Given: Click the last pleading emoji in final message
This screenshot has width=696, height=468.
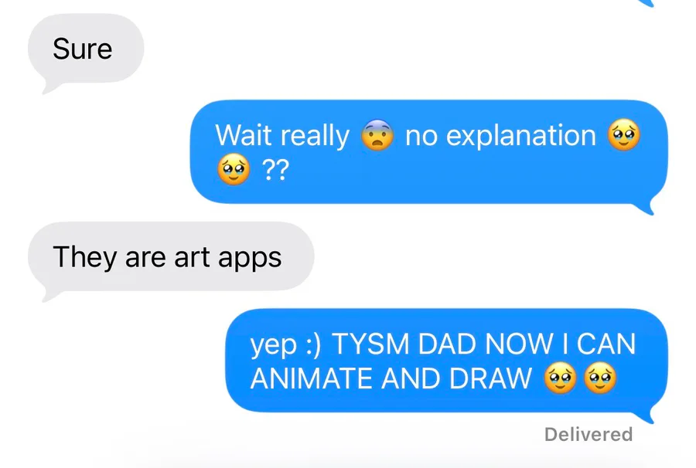Looking at the screenshot, I should (x=600, y=378).
